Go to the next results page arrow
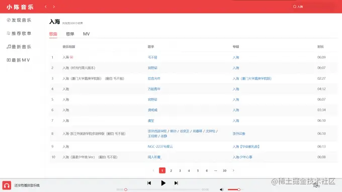This screenshot has width=342, height=192. pos(233,170)
